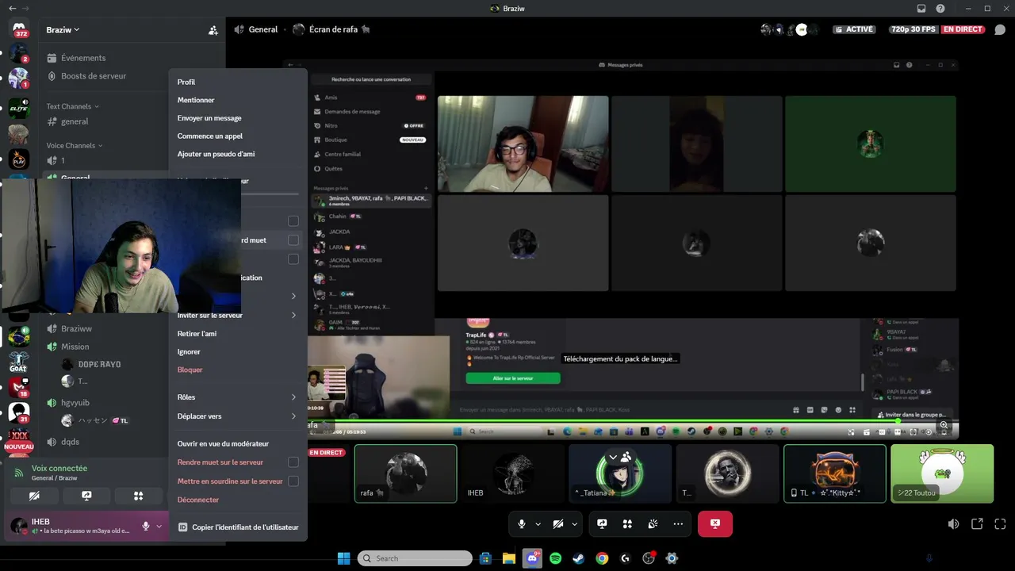
Task: Mute microphone in call control bar
Action: click(x=522, y=524)
